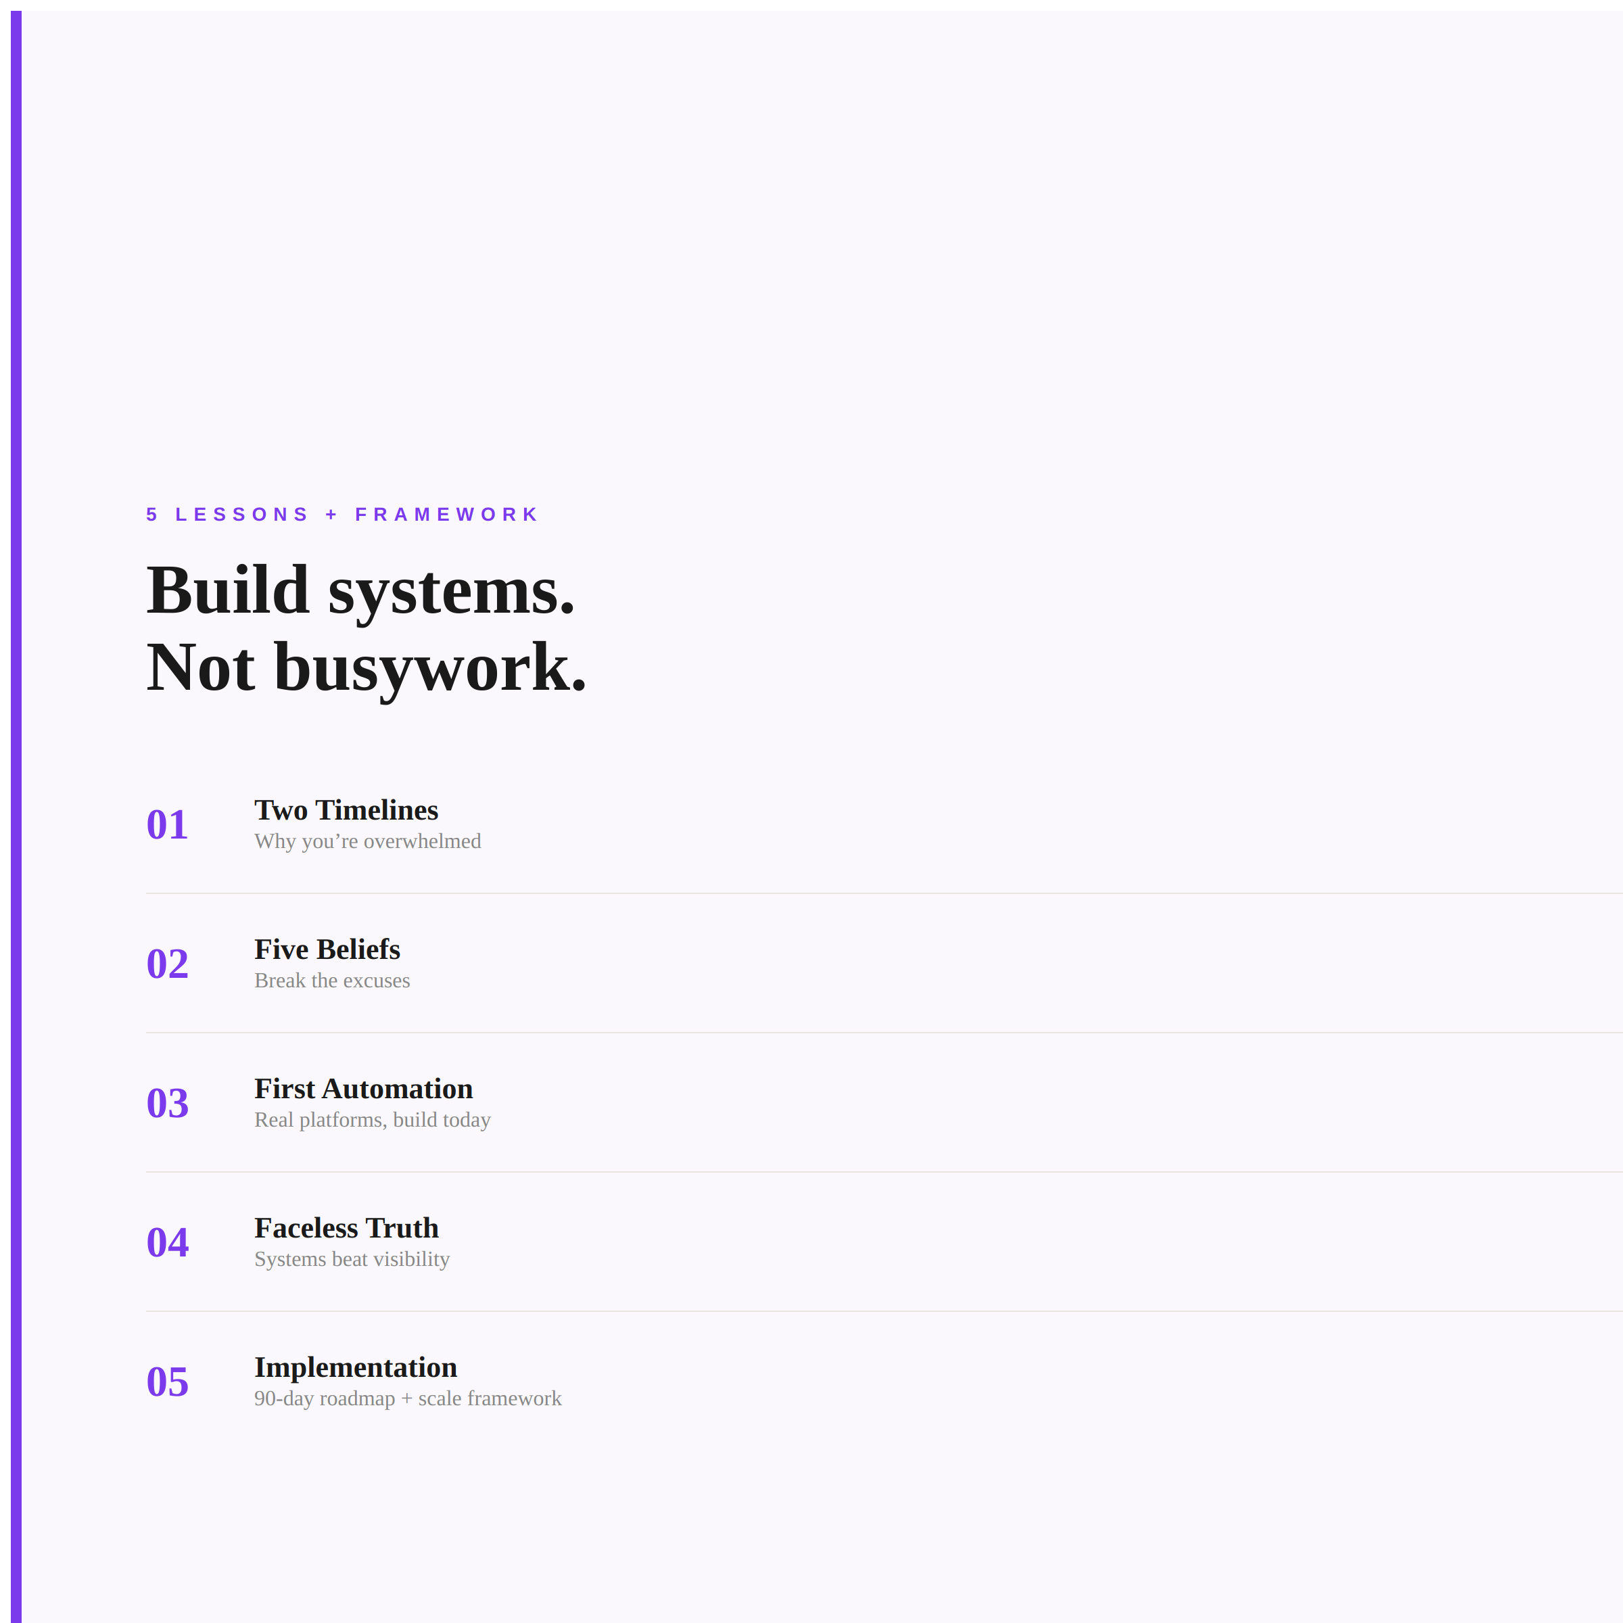Click the 'Build systems.' headline line

pos(360,592)
